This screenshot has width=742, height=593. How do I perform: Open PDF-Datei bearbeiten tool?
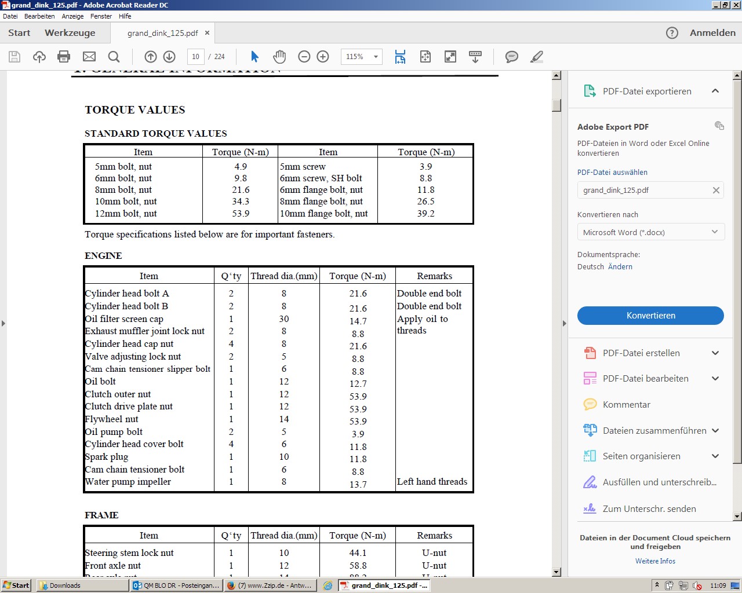click(645, 379)
